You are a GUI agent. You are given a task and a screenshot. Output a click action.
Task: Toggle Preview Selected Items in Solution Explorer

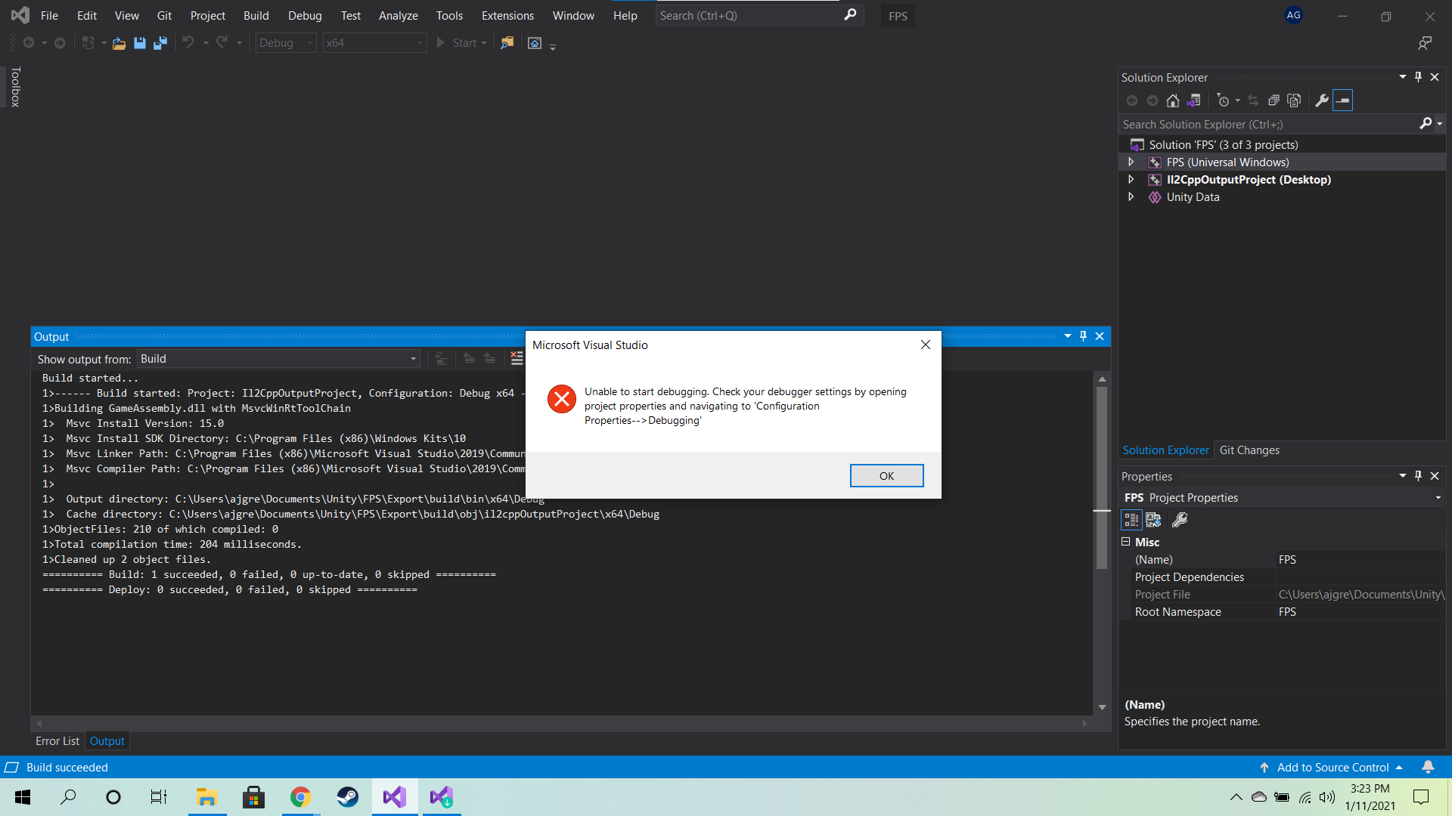[x=1342, y=100]
